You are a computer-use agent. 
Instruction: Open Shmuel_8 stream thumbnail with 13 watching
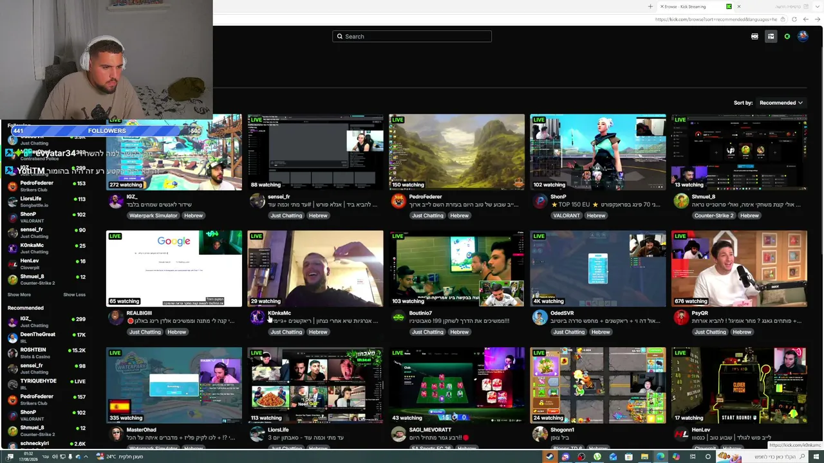coord(739,152)
